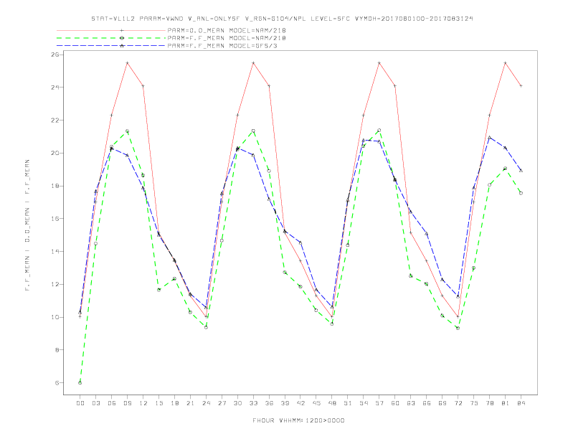Viewport: 568px width, 439px height.
Task: Click x-axis tick label 03
Action: point(95,403)
